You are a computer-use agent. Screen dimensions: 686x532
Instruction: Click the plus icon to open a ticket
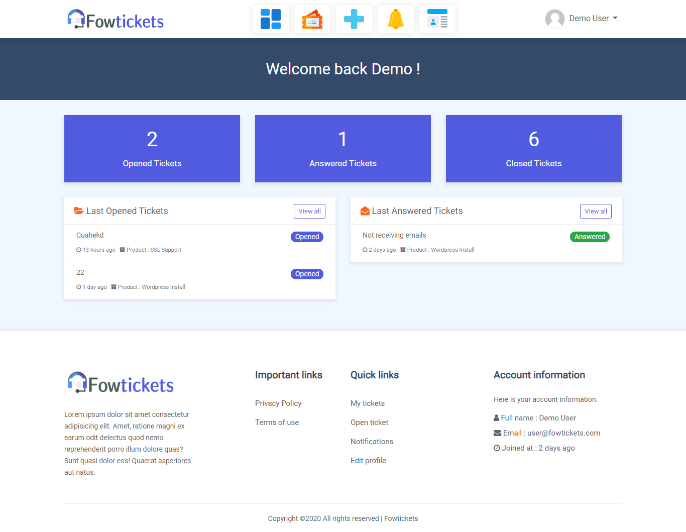coord(354,19)
